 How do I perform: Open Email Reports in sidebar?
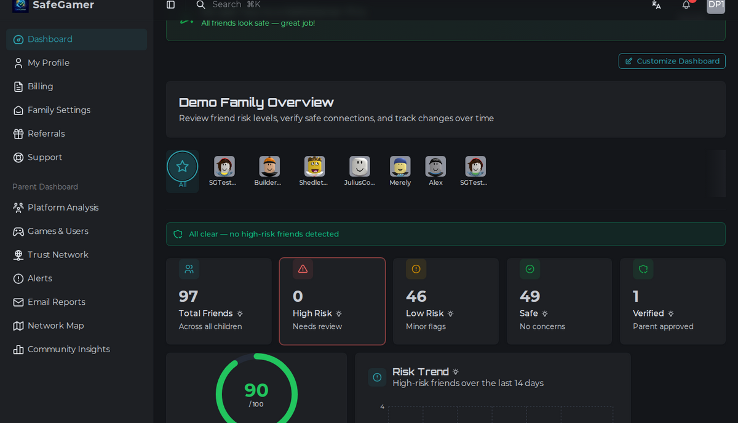[76, 302]
